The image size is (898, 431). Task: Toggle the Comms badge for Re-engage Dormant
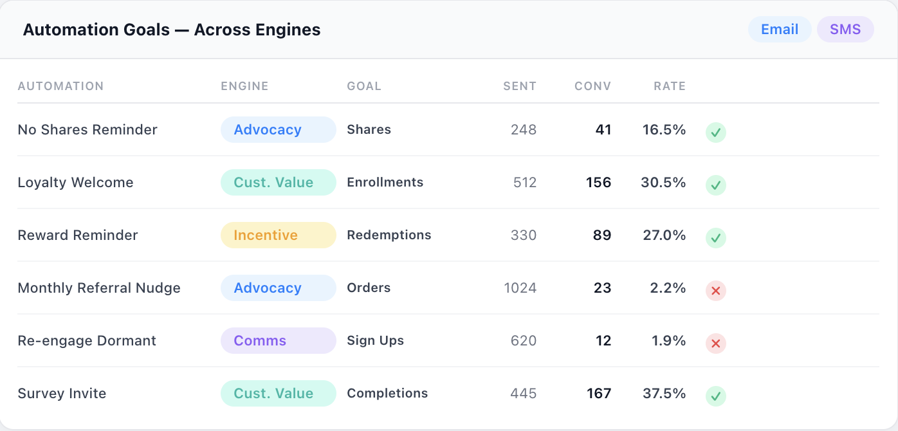[x=278, y=340]
